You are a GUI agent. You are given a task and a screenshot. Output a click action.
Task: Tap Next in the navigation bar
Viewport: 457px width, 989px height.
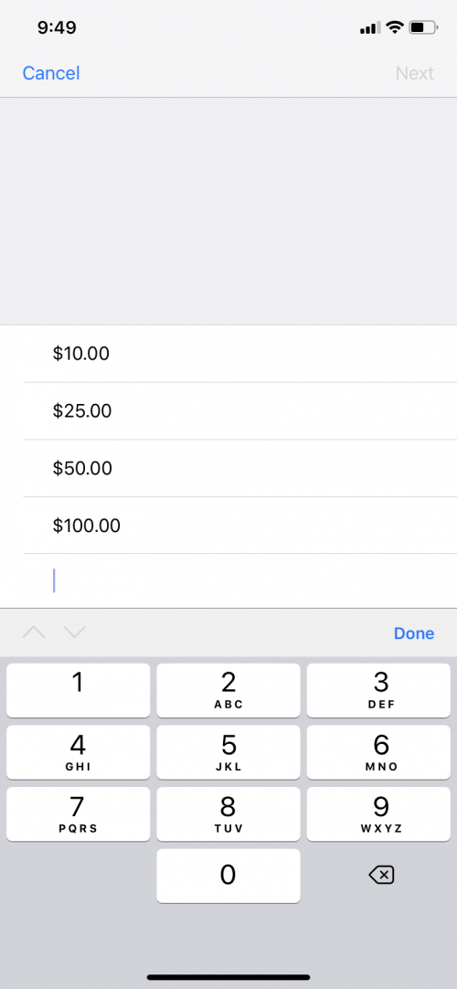pyautogui.click(x=415, y=73)
